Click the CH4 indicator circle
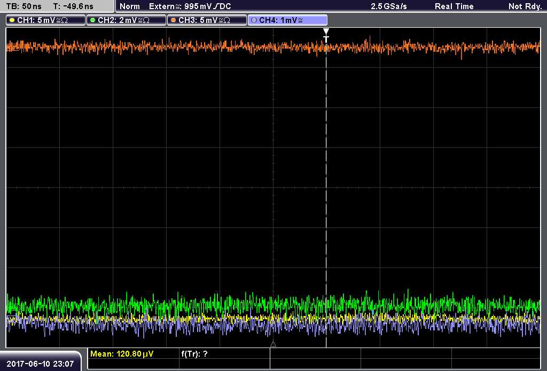This screenshot has width=547, height=371. pos(254,20)
